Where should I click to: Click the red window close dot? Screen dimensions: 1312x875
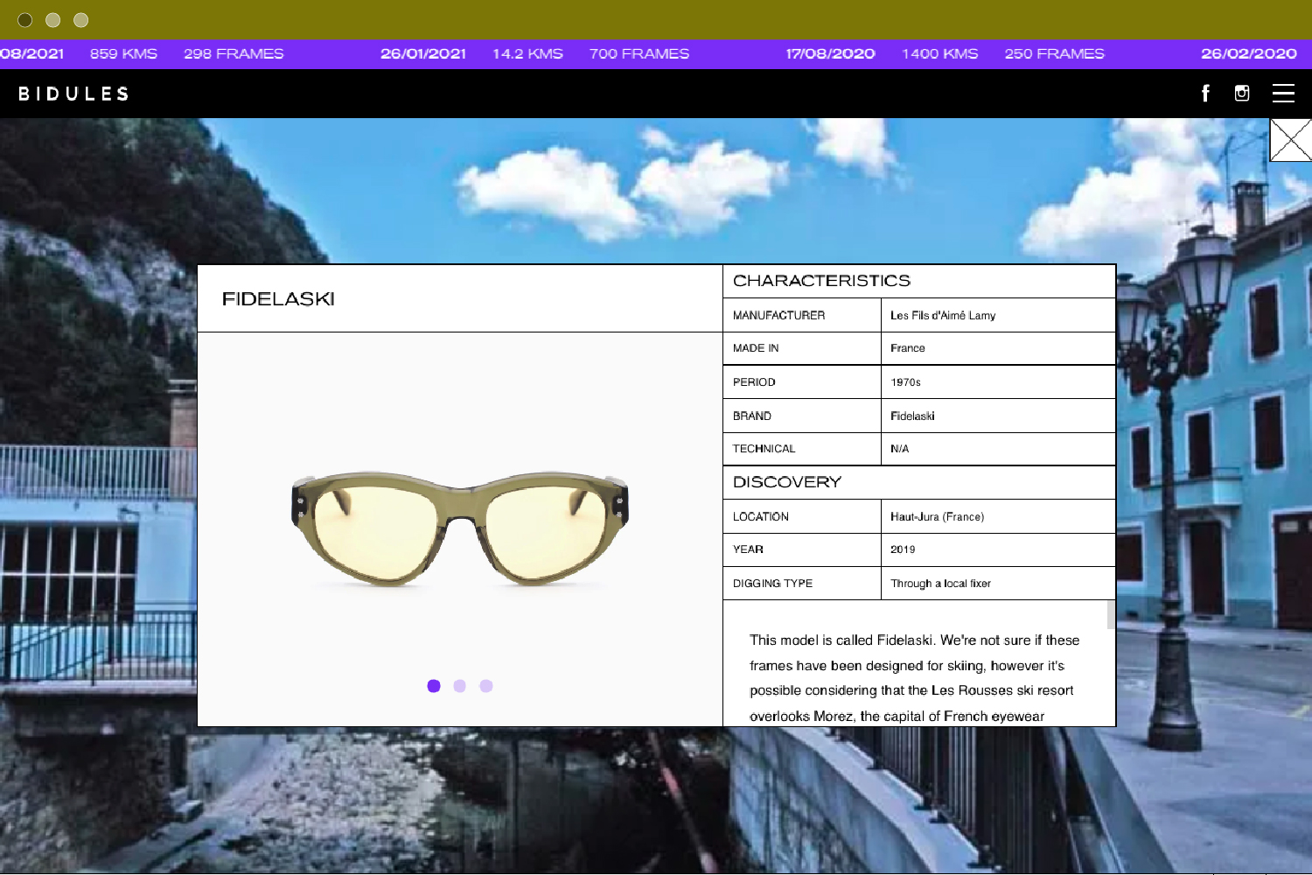tap(25, 20)
